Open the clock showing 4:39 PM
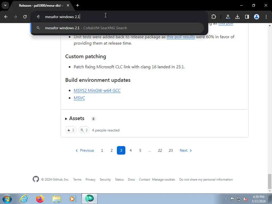The image size is (272, 204). click(x=258, y=199)
